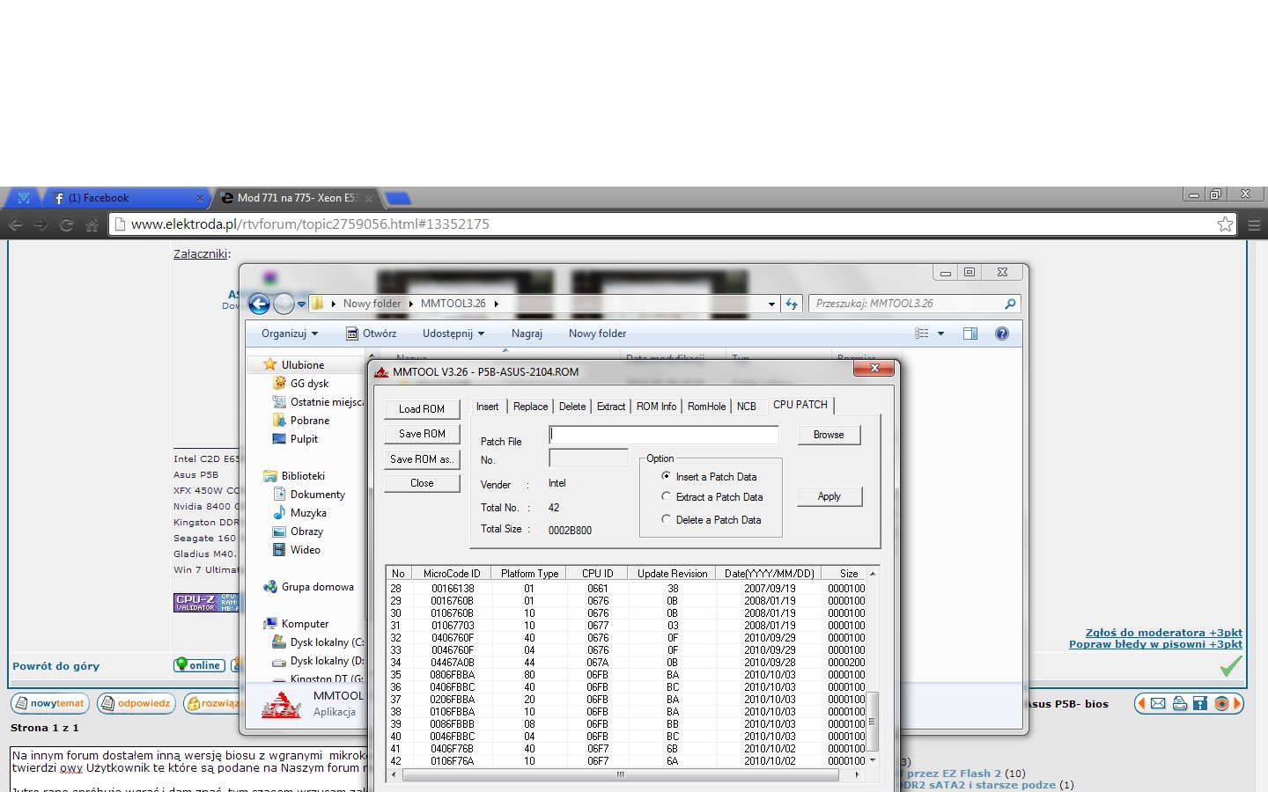This screenshot has height=792, width=1268.
Task: Open the Udostępnij dropdown menu
Action: (453, 334)
